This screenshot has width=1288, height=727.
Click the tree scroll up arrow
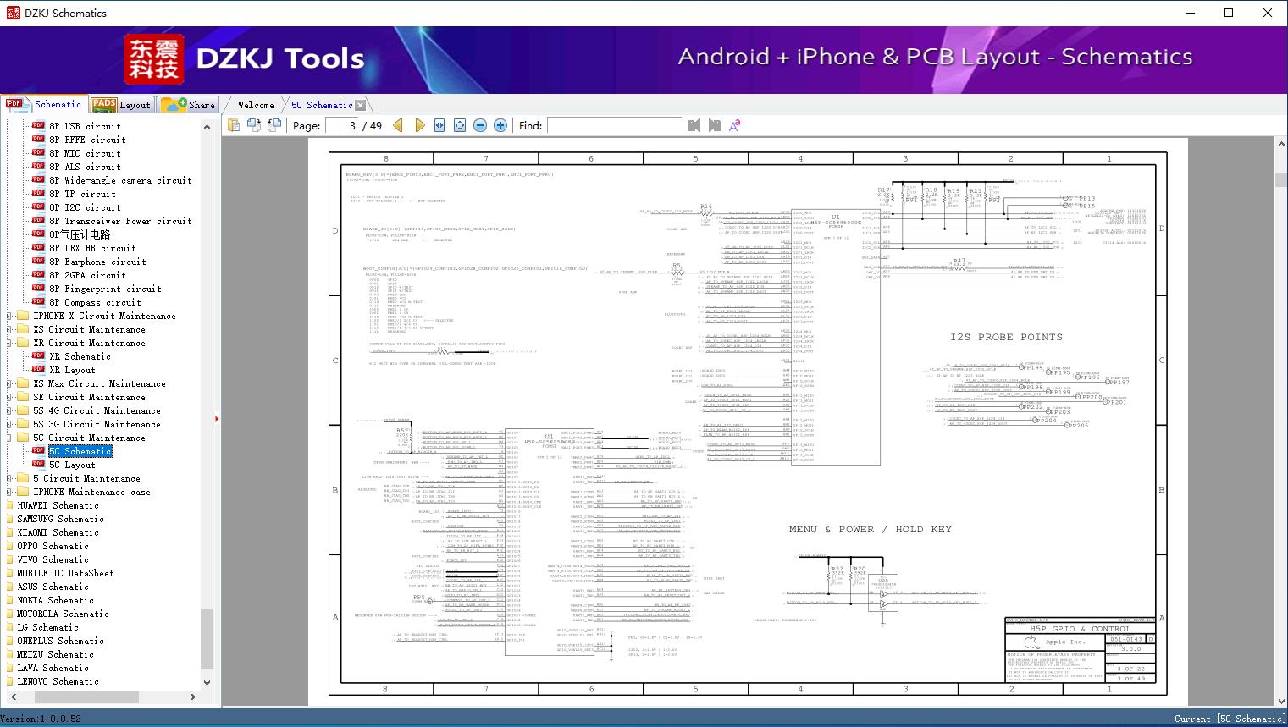[x=207, y=127]
